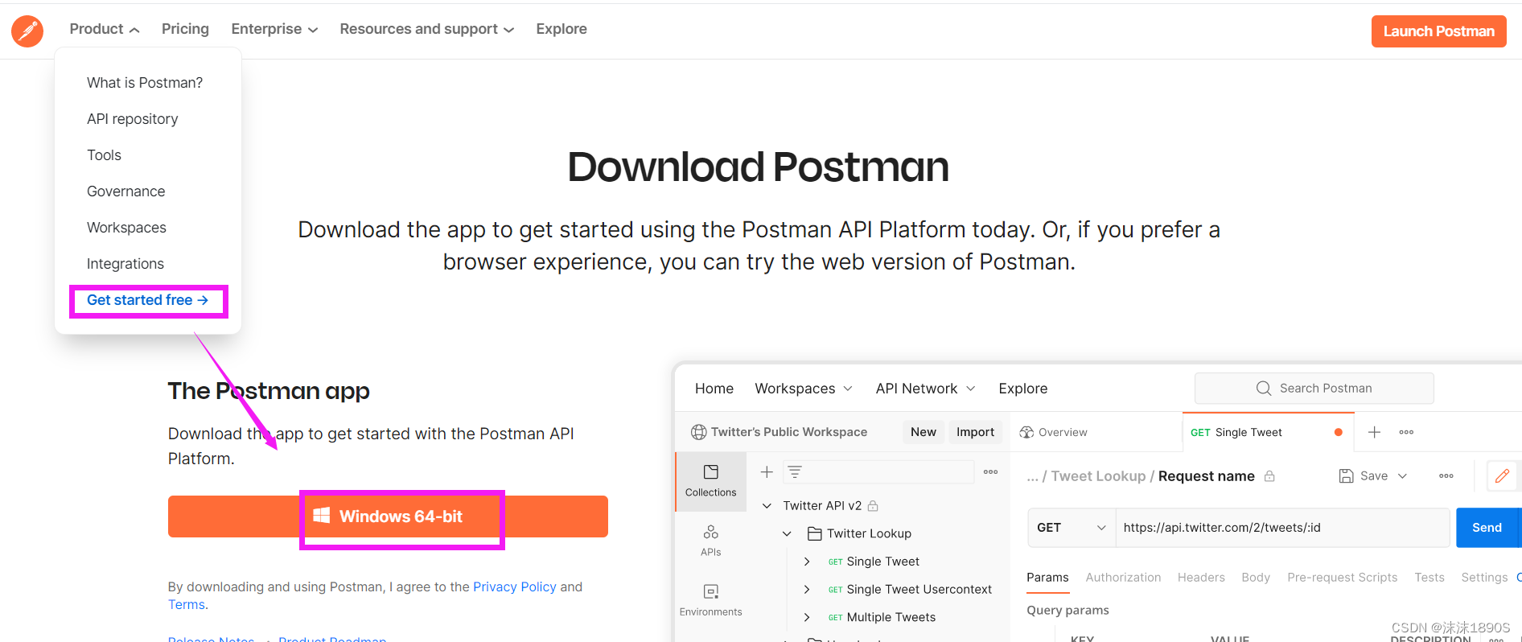This screenshot has width=1522, height=642.
Task: Click Home in app preview navigation
Action: (714, 389)
